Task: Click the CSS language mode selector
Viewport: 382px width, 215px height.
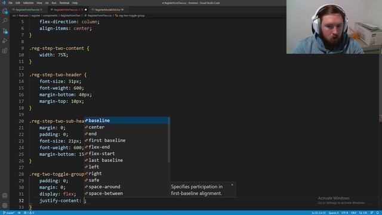Action: 363,213
